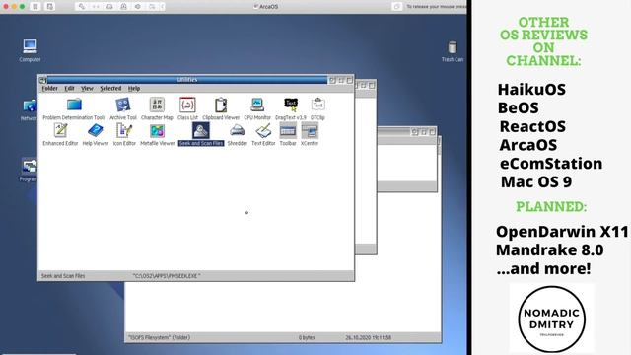Open the View menu
Viewport: 631px width, 355px height.
coord(87,88)
